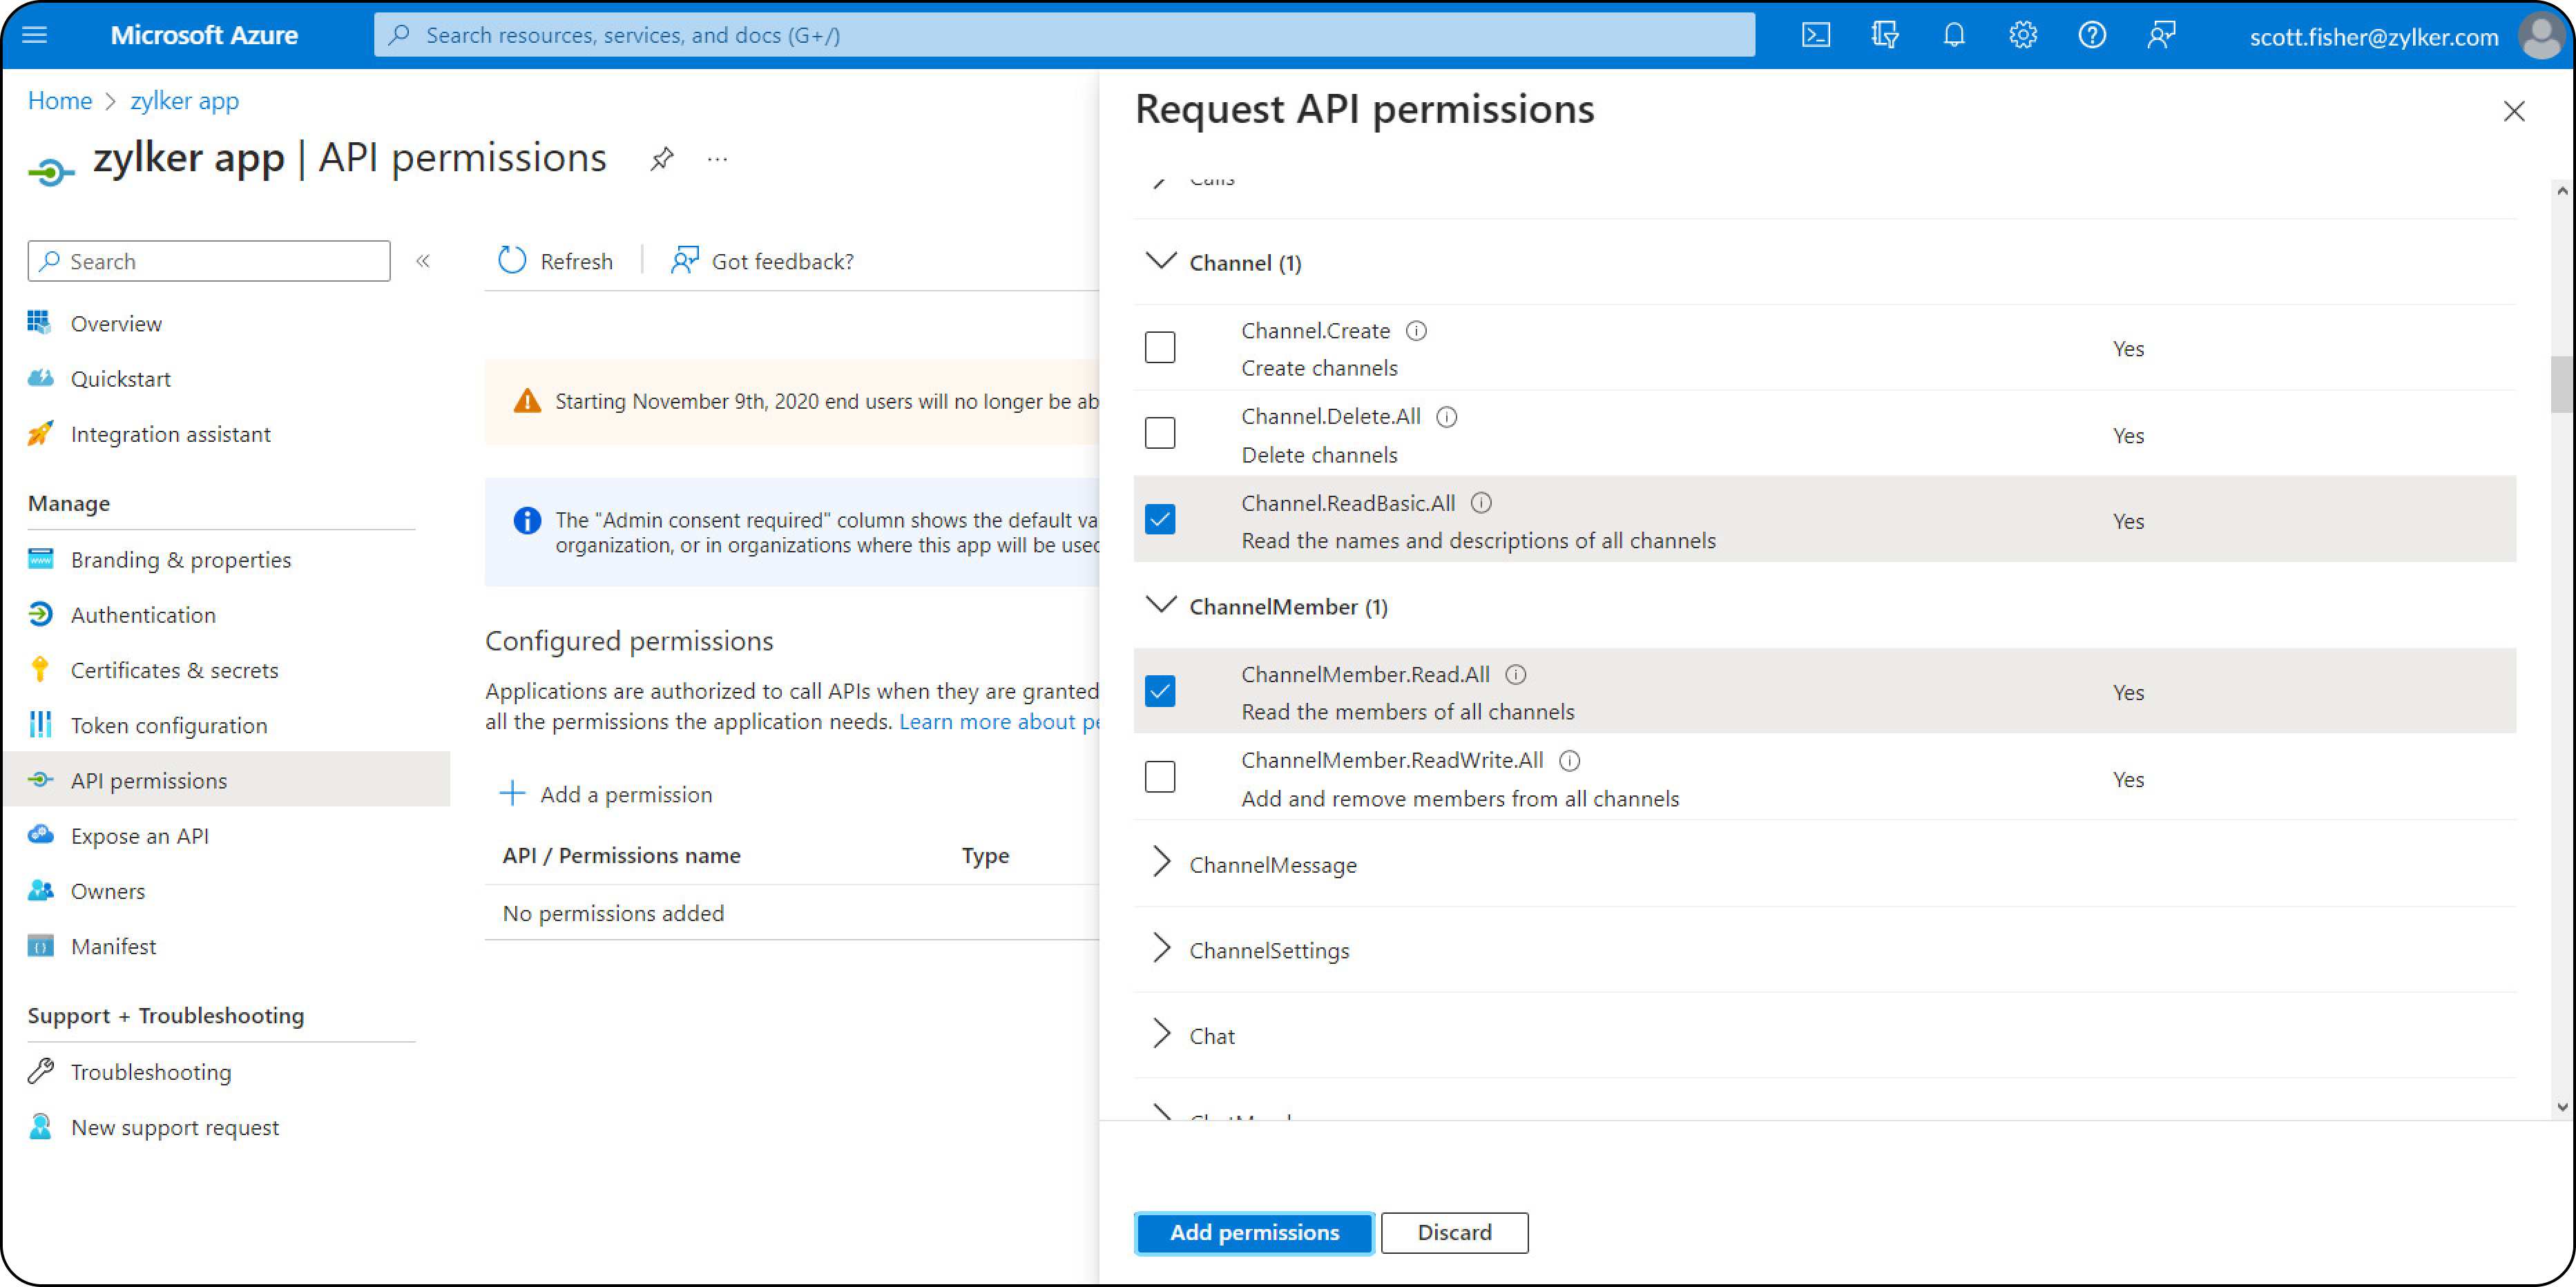Focus the left menu Search field

(x=209, y=261)
